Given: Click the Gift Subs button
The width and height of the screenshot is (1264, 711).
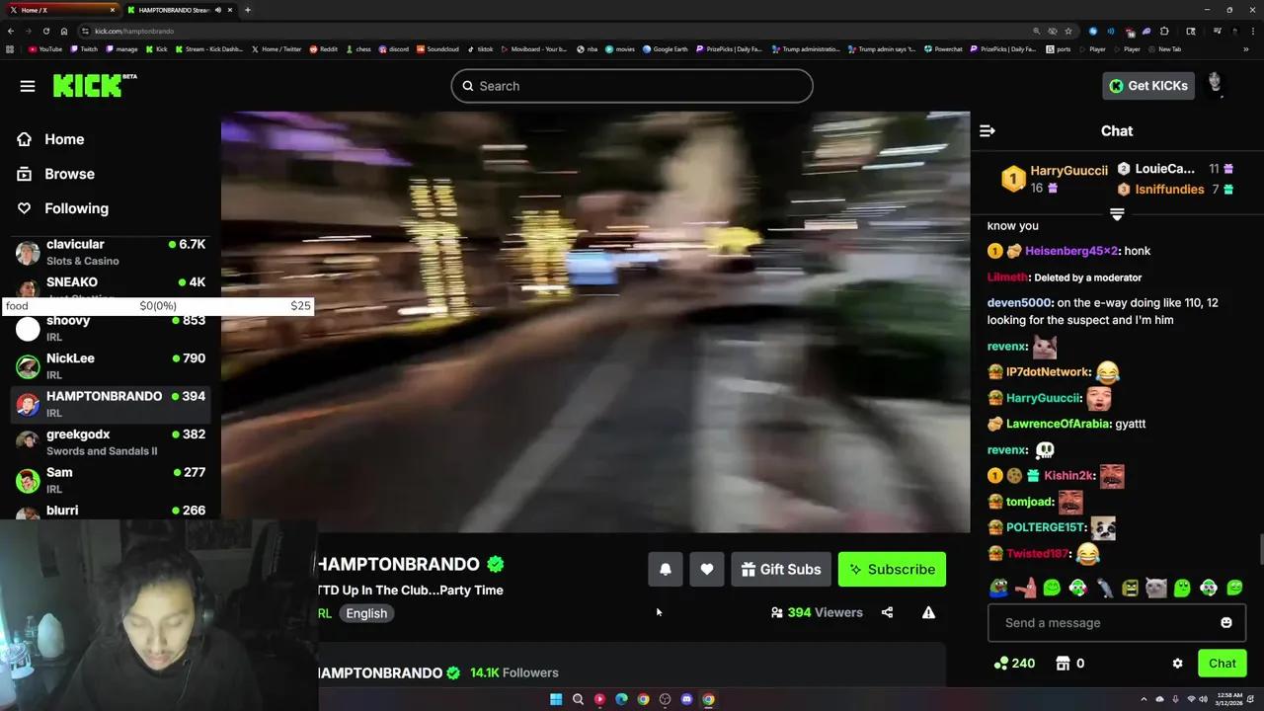Looking at the screenshot, I should [781, 570].
